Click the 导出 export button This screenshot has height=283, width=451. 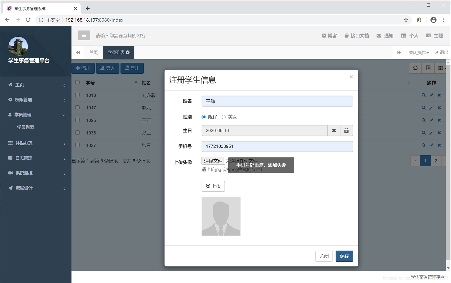pos(132,68)
